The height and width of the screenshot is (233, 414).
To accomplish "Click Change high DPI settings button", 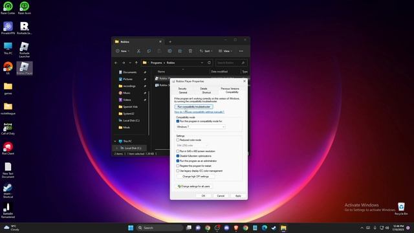I will tap(195, 177).
